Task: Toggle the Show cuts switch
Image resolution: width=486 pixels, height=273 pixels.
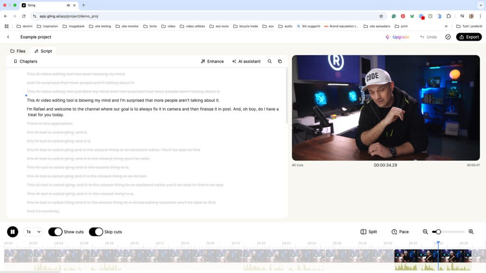Action: [55, 232]
